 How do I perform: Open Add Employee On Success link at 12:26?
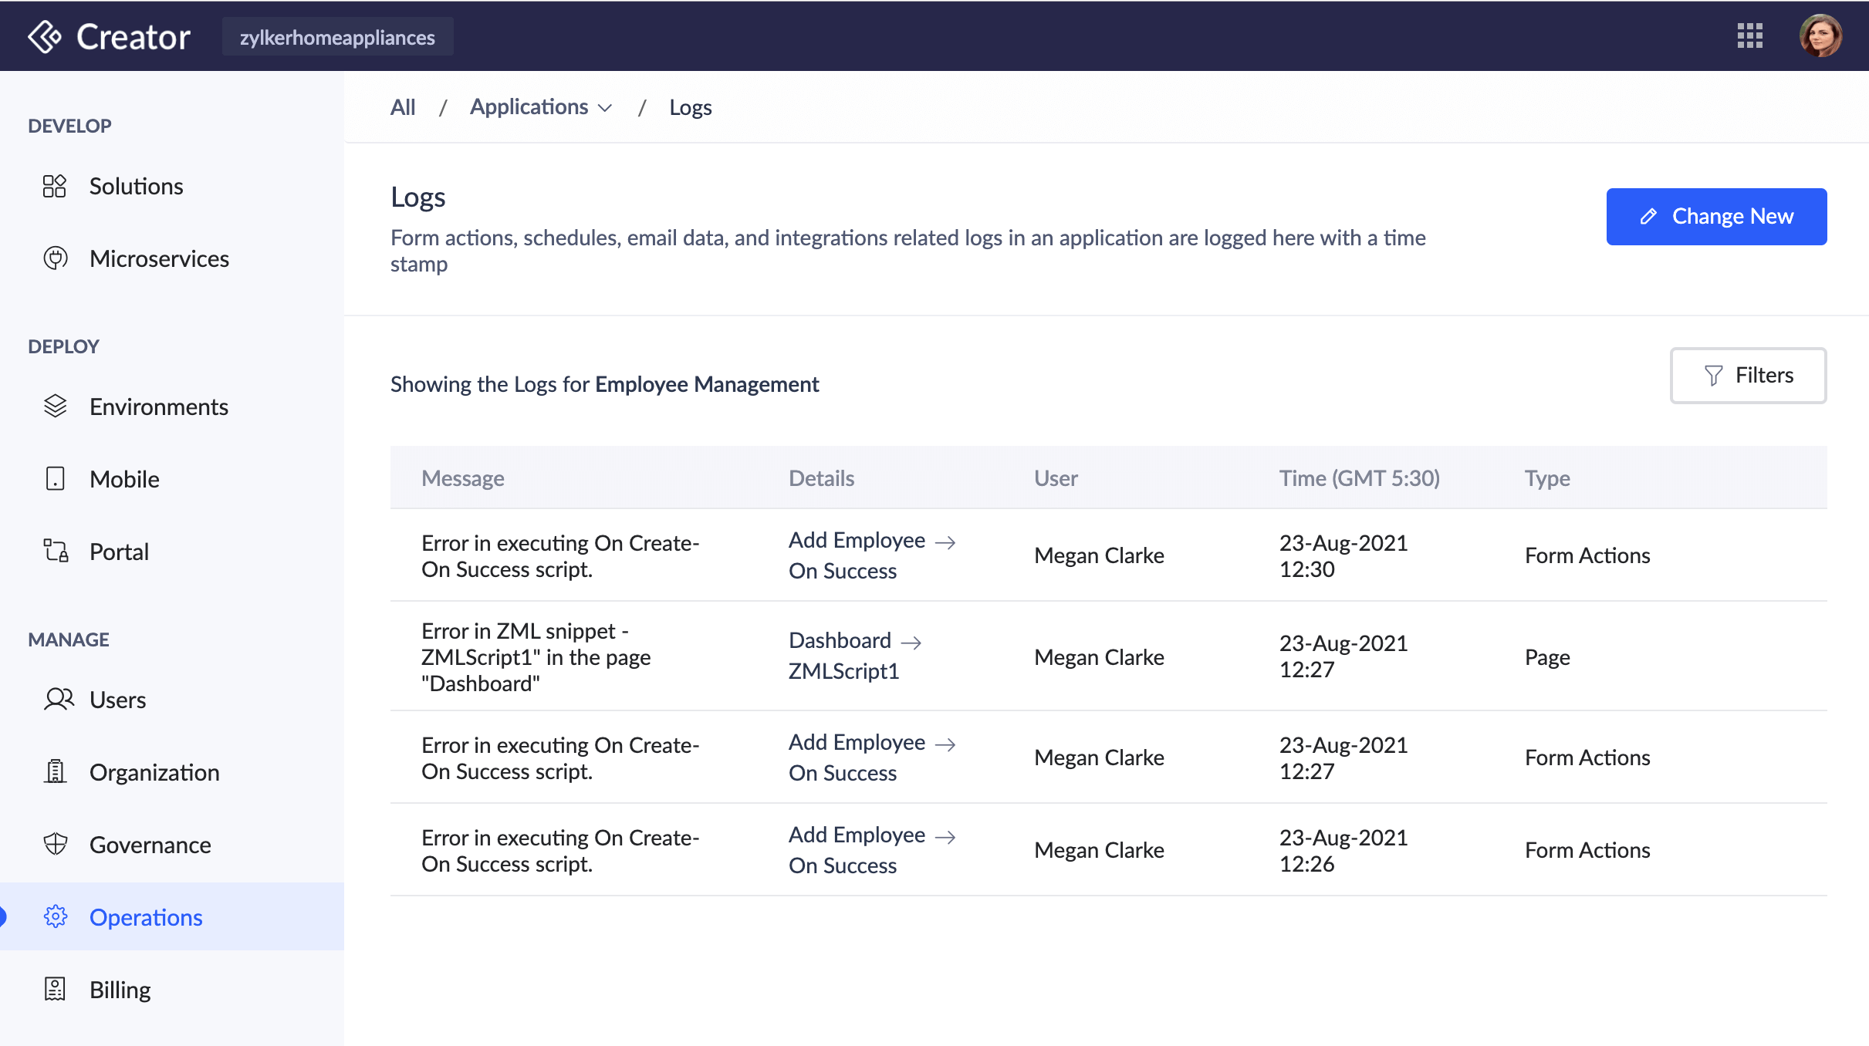point(871,850)
